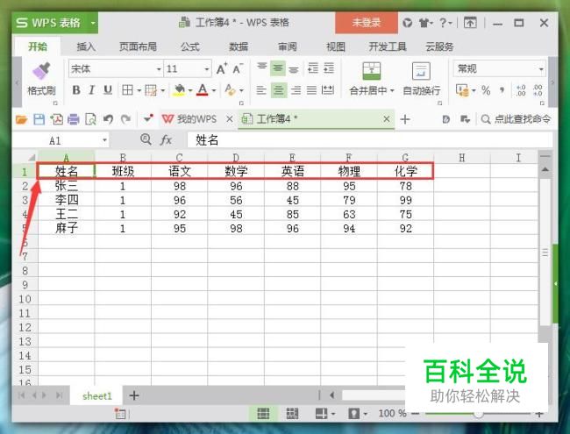The height and width of the screenshot is (434, 570).
Task: Open the WPS 表格 application menu dropdown
Action: click(x=93, y=23)
